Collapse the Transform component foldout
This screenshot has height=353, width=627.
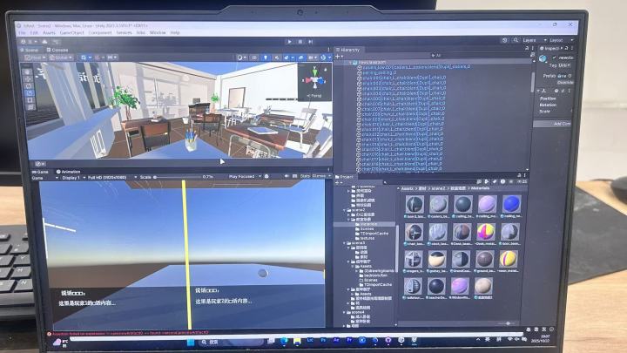(538, 91)
